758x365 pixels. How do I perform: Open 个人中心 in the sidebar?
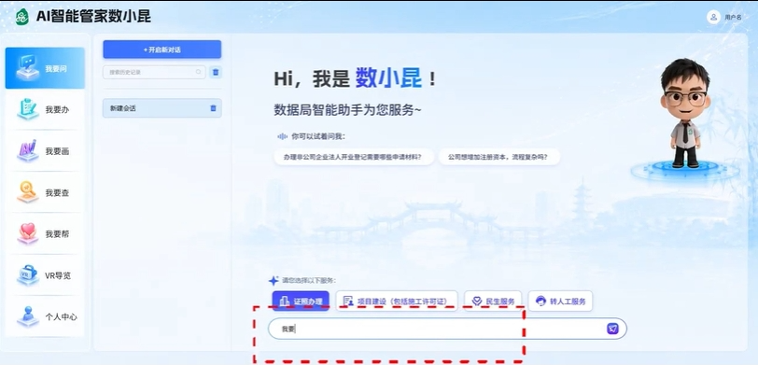(45, 317)
